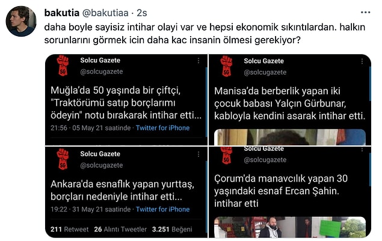Screen dimensions: 382x241
Task: Open the Ankara esnaf screenshot image
Action: tap(126, 192)
